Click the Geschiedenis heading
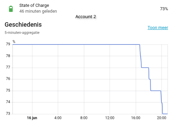The width and height of the screenshot is (172, 130). 23,25
